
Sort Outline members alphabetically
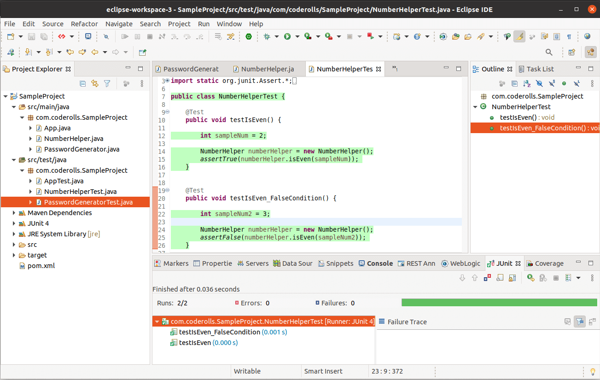(527, 84)
